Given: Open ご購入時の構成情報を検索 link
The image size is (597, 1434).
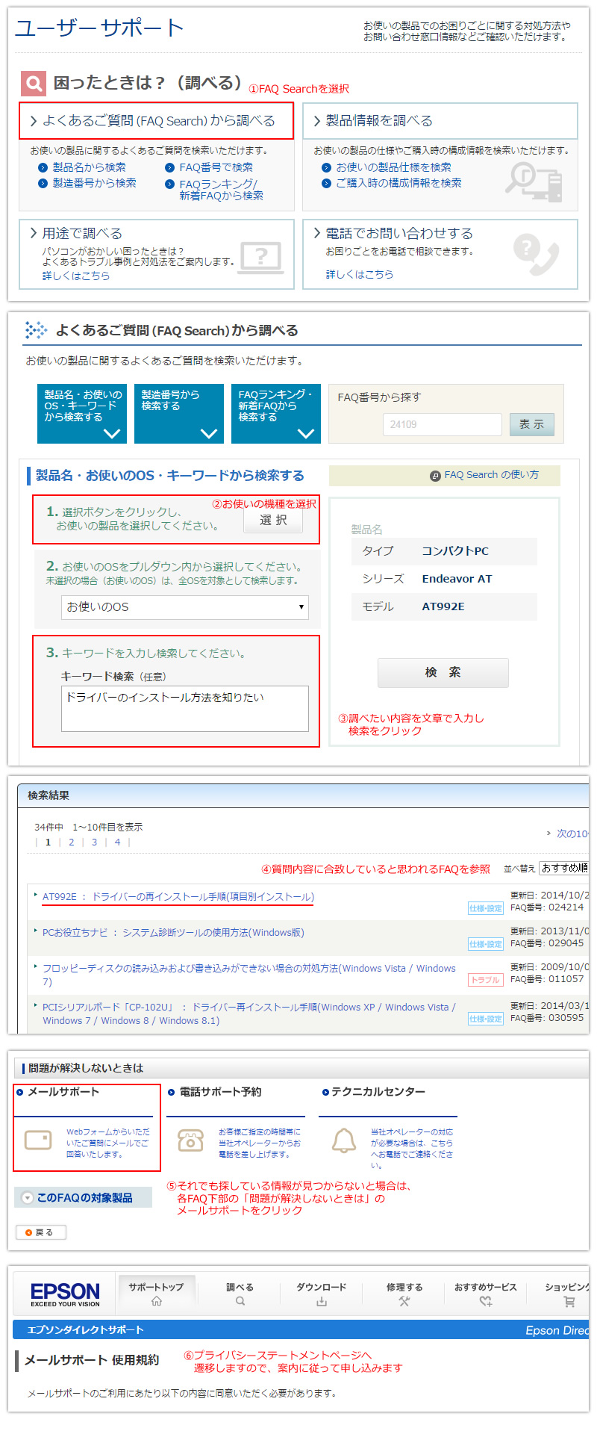Looking at the screenshot, I should pyautogui.click(x=398, y=183).
